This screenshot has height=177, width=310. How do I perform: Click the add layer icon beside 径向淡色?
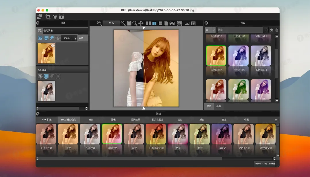point(40,30)
